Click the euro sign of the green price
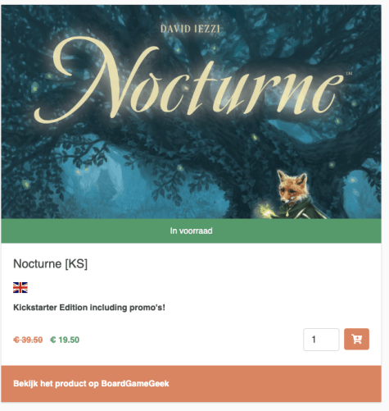The image size is (389, 411). point(53,340)
